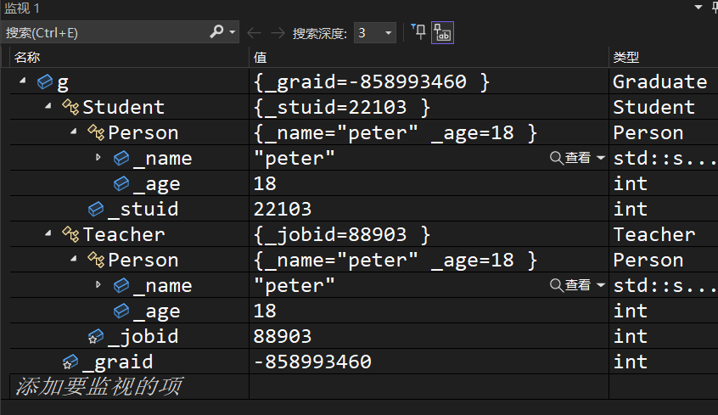Click the 查看 visualizer for Student's _name
The height and width of the screenshot is (415, 718).
pyautogui.click(x=571, y=158)
